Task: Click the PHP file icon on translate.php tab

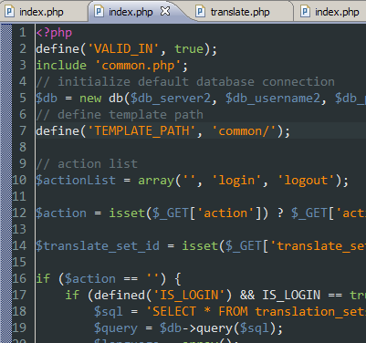Action: 200,12
